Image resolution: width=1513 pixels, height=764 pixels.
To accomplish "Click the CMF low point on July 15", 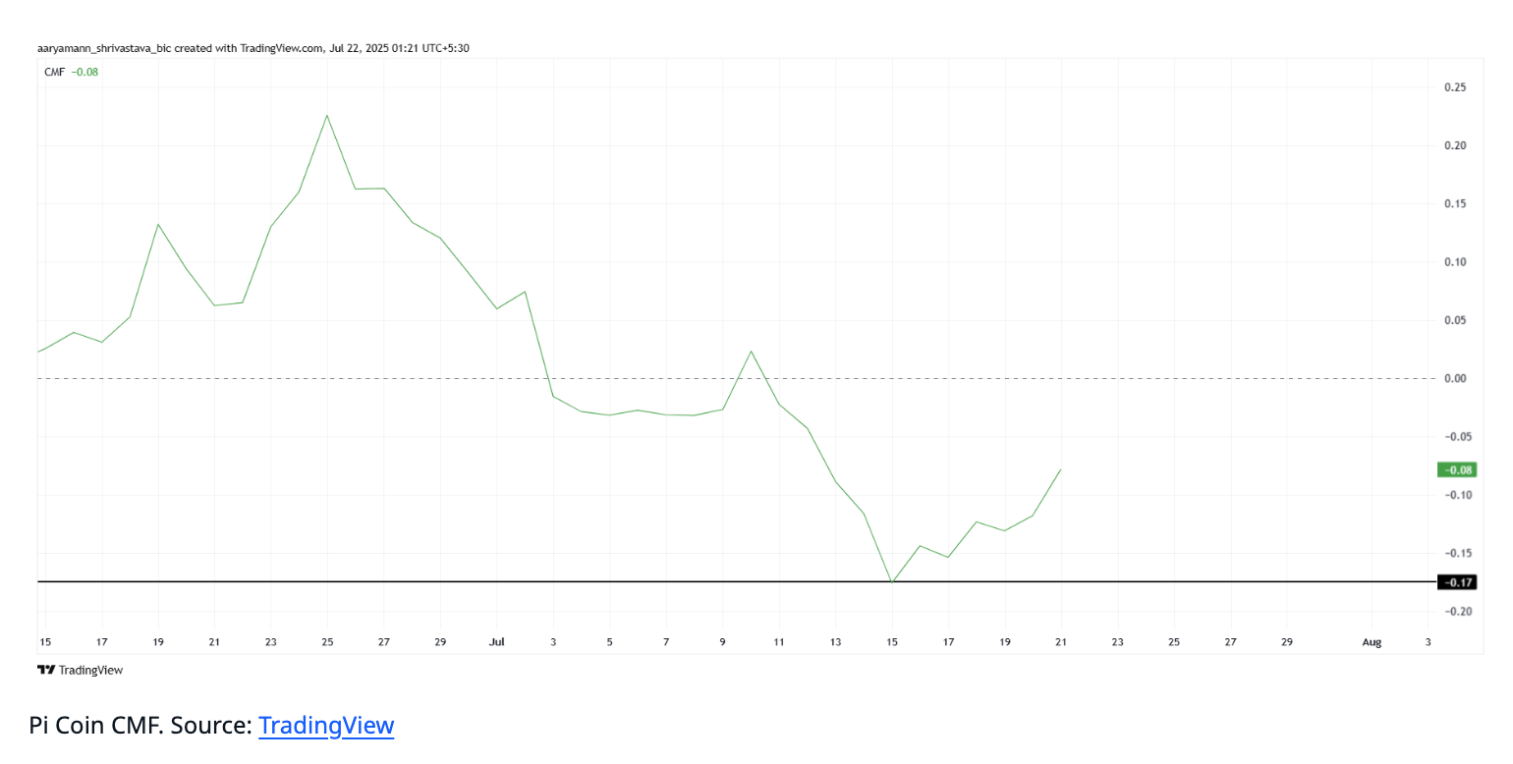I will pyautogui.click(x=892, y=582).
